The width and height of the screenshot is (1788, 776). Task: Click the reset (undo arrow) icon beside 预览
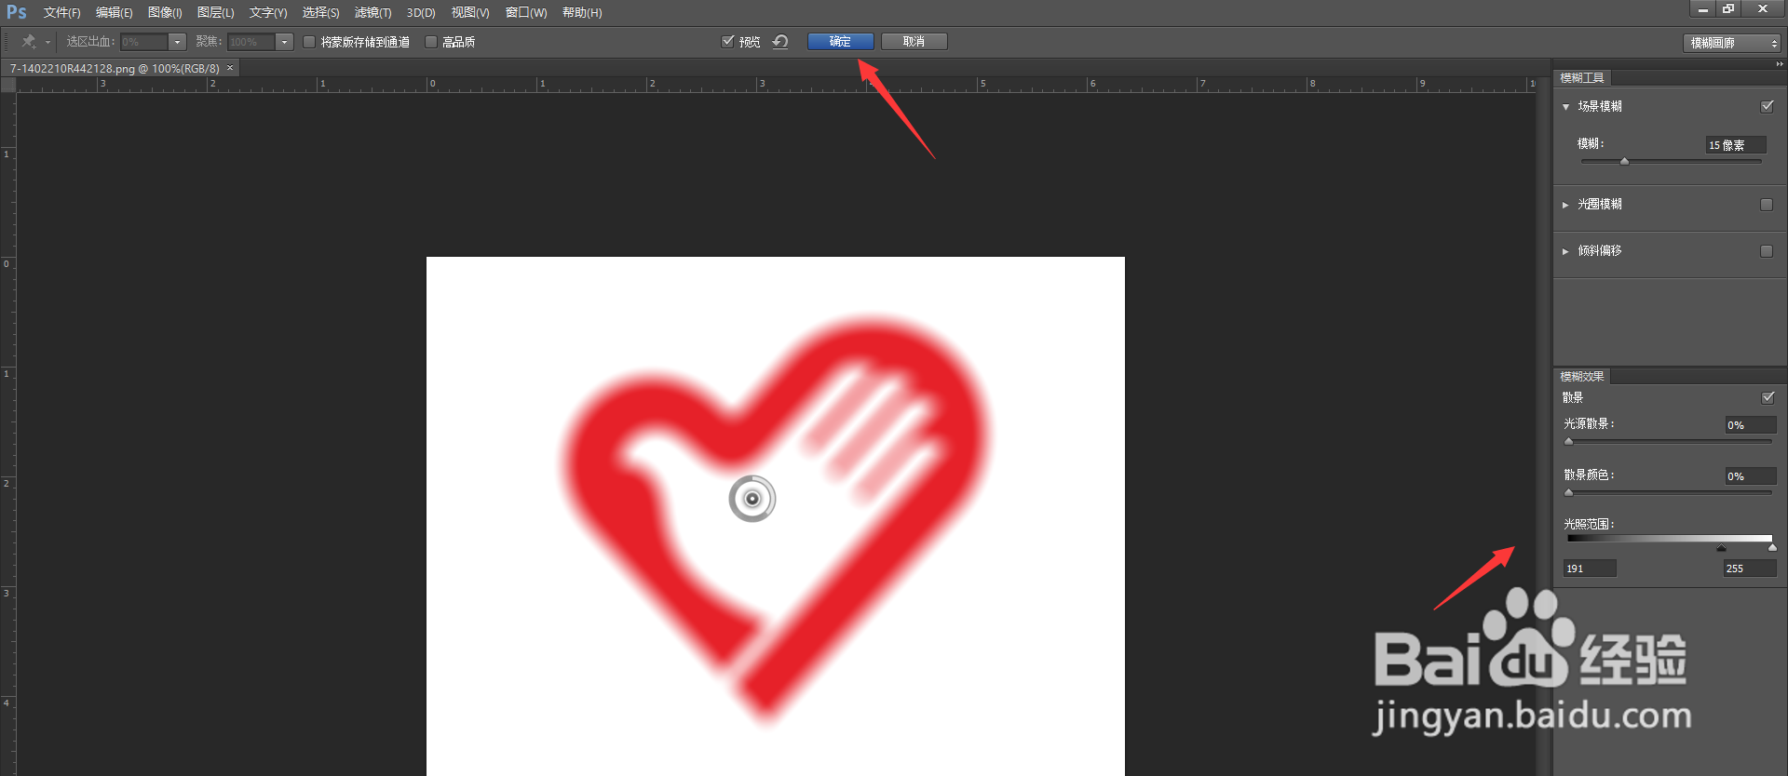click(x=780, y=42)
